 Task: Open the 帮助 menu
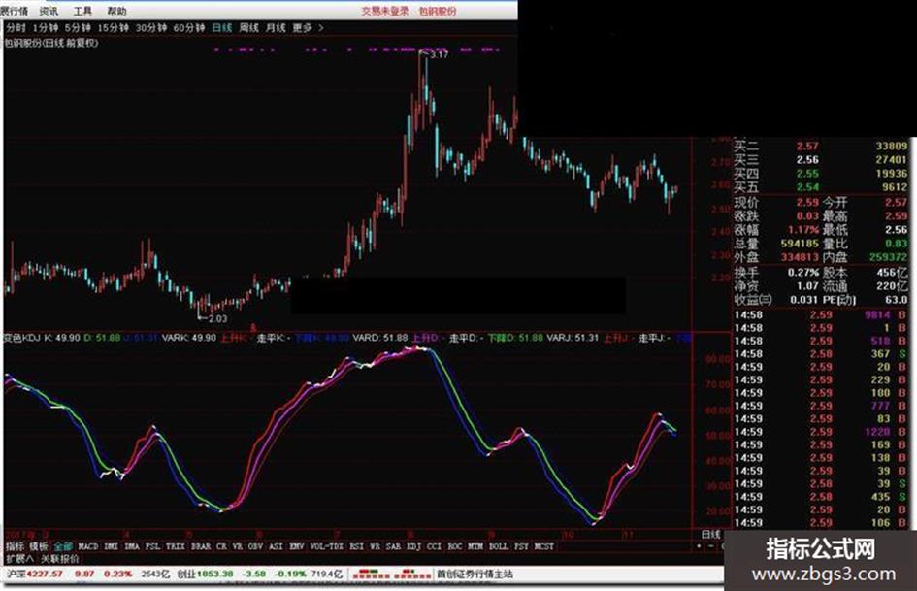116,11
